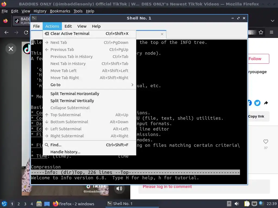Click the Follow button on TikTok
Viewport: 278px width, 208px height.
click(x=258, y=59)
